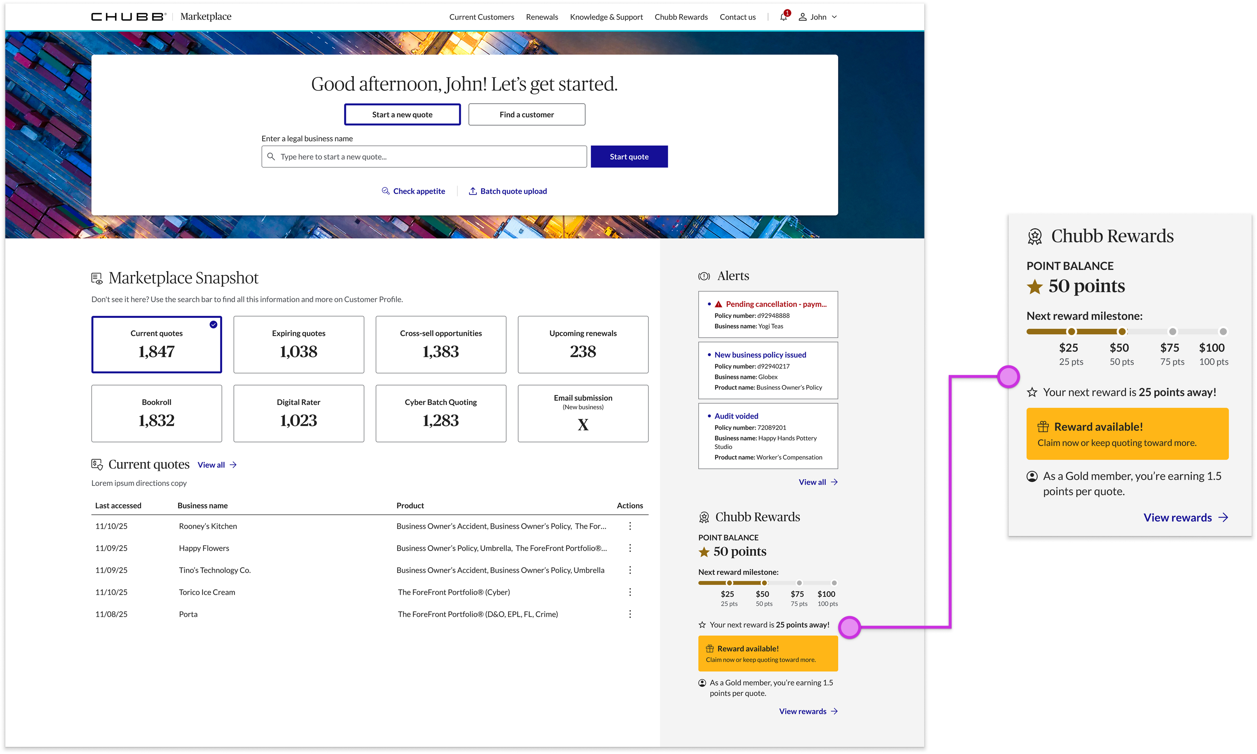Select the Upcoming renewals snapshot card
Image resolution: width=1257 pixels, height=754 pixels.
point(583,345)
